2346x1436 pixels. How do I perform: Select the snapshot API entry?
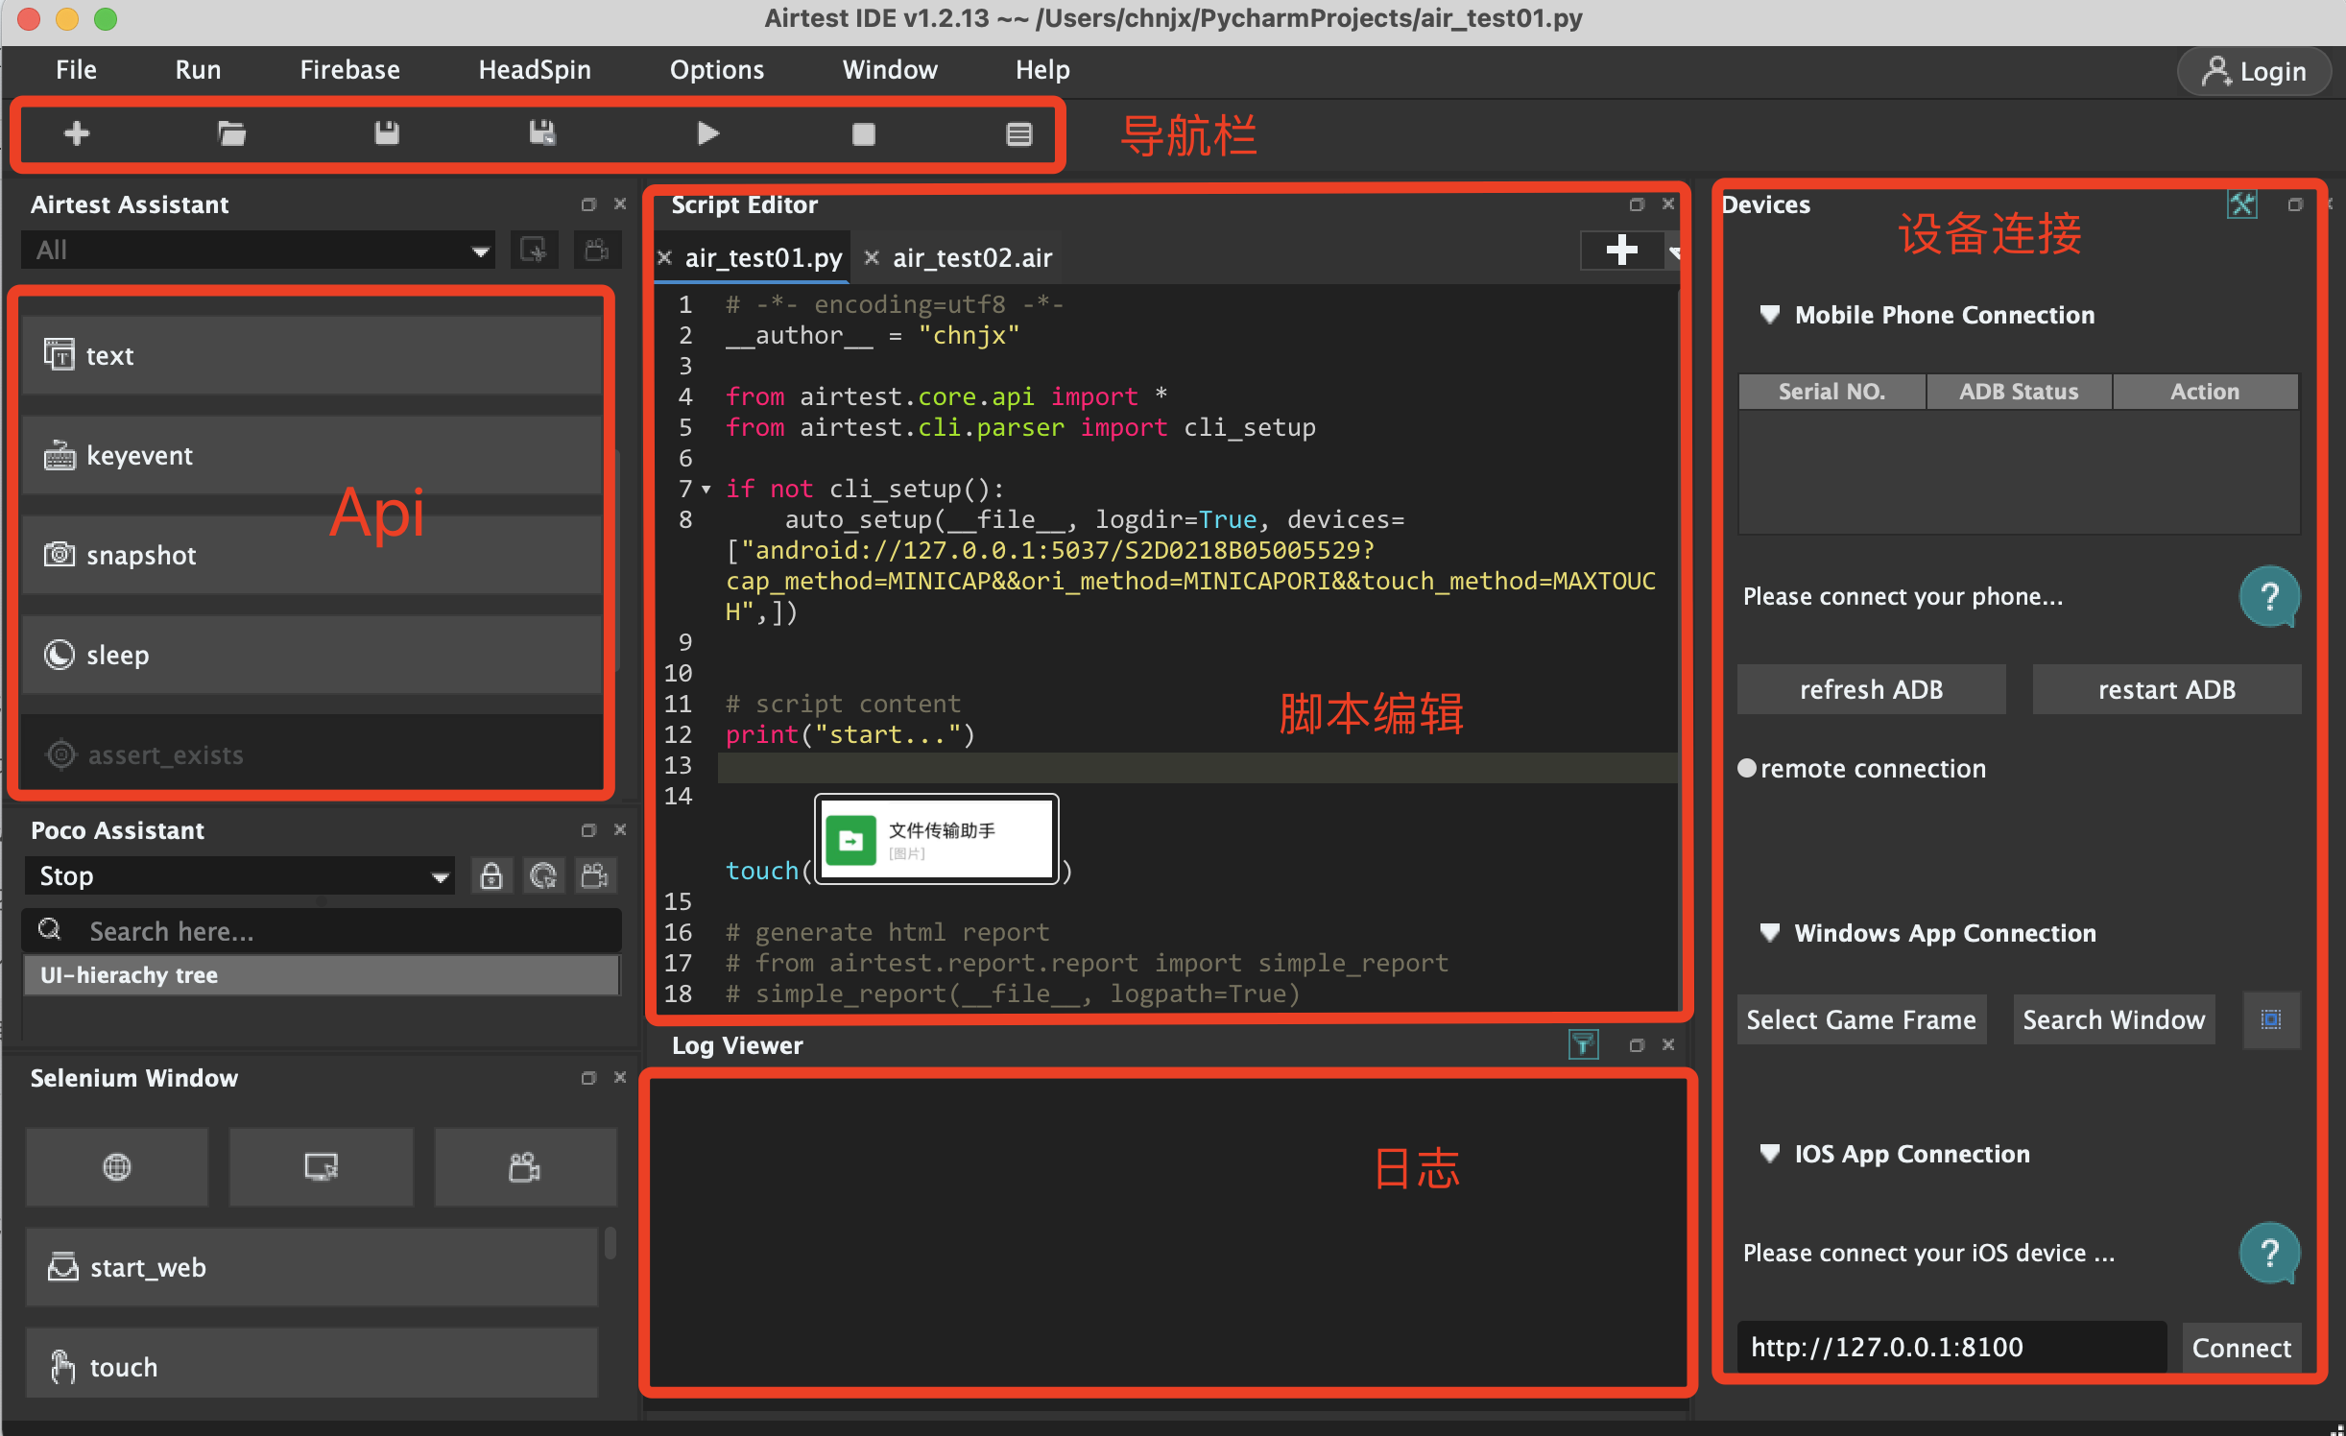click(312, 555)
